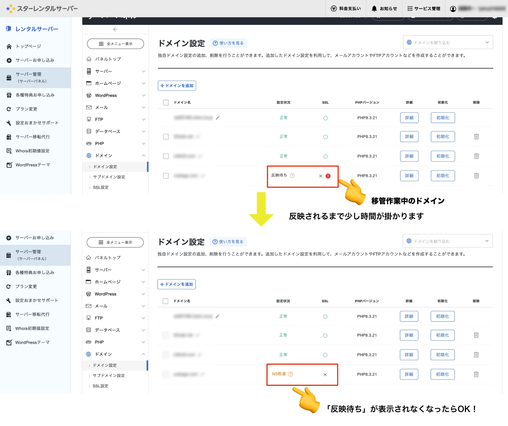Image resolution: width=508 pixels, height=426 pixels.
Task: Click the red warning icon on the 反映待ち row
Action: pyautogui.click(x=328, y=176)
